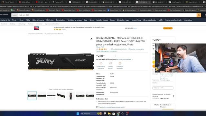
Task: Expand Ver parcelas disponíveis installments
Action: tap(124, 59)
